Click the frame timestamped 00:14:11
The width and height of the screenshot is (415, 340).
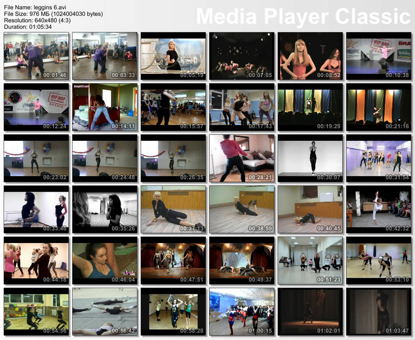click(105, 107)
